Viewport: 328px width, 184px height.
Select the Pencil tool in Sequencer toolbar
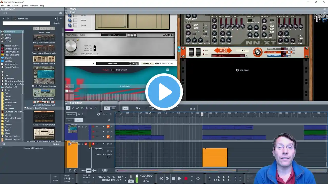coord(73,108)
